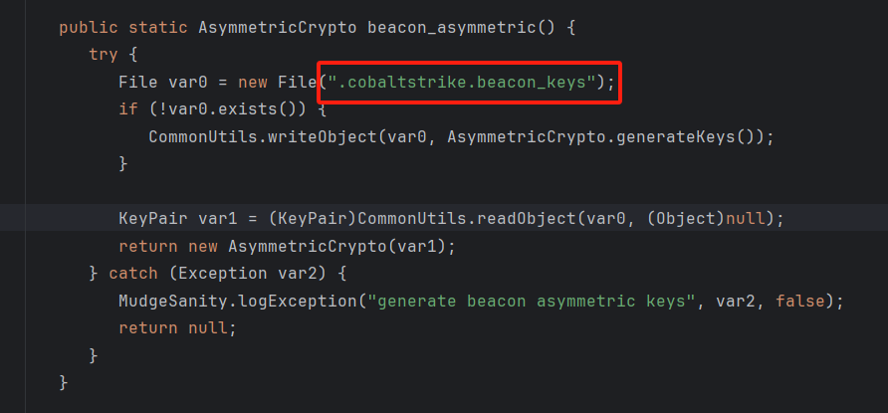Click the return null statement
This screenshot has width=888, height=413.
pos(173,328)
